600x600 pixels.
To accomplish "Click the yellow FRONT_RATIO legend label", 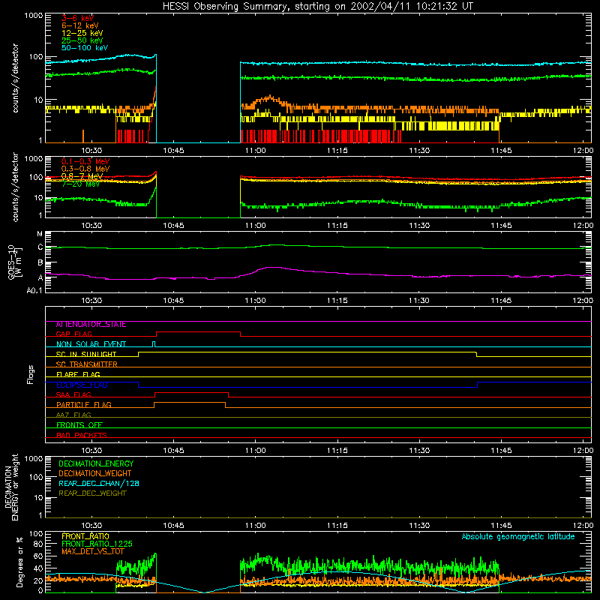I will coord(85,536).
